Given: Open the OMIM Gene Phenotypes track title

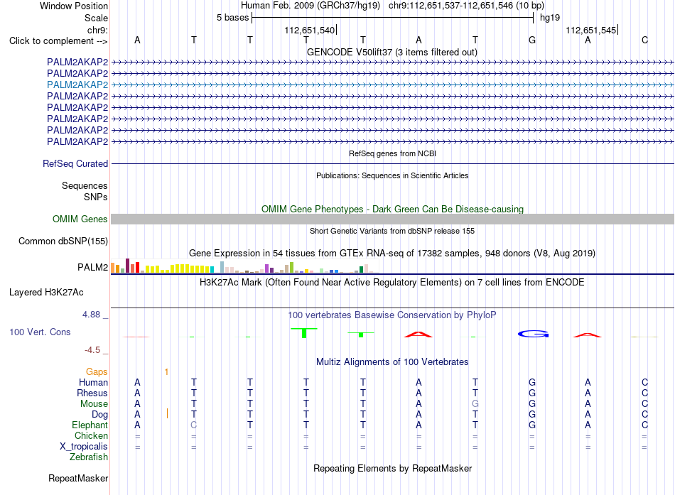Looking at the screenshot, I should click(x=392, y=210).
